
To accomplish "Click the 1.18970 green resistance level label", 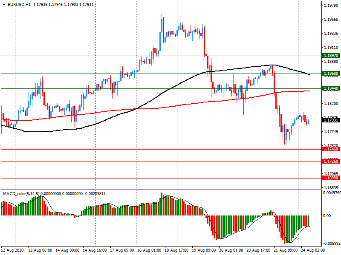I will (x=331, y=56).
